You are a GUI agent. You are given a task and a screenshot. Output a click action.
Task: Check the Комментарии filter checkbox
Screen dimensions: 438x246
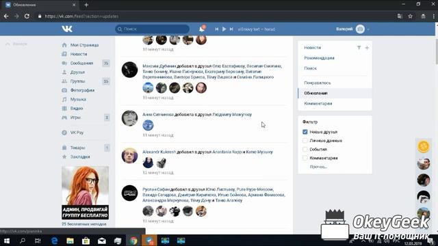(305, 158)
